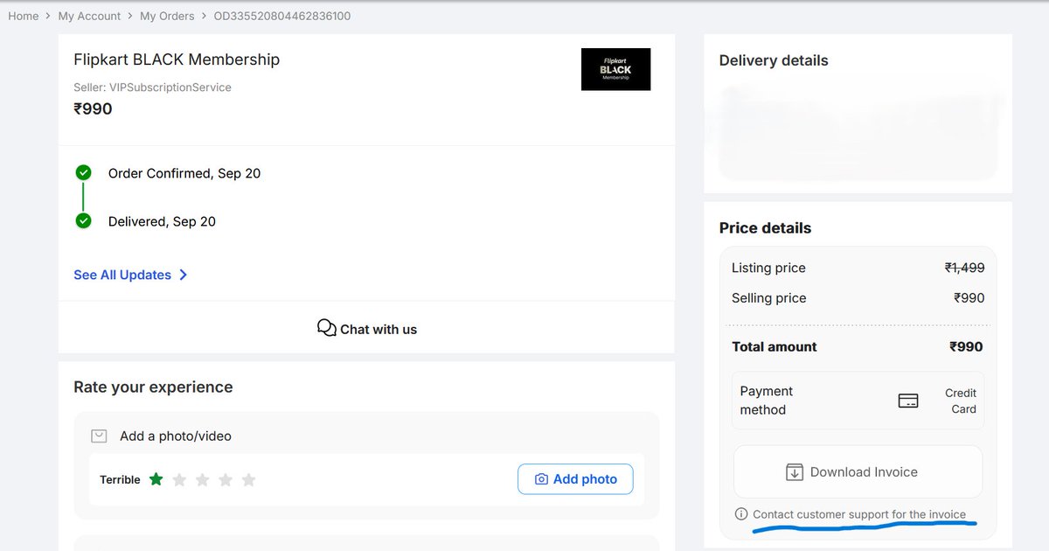Click 'Delivered, Sep 20' status

(162, 221)
